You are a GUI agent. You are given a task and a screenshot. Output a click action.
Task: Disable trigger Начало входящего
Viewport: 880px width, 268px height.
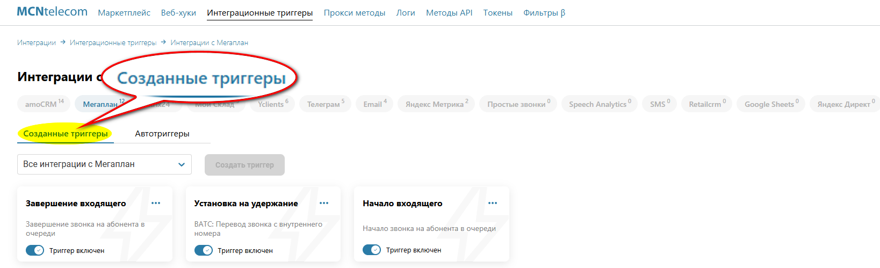[x=372, y=250]
